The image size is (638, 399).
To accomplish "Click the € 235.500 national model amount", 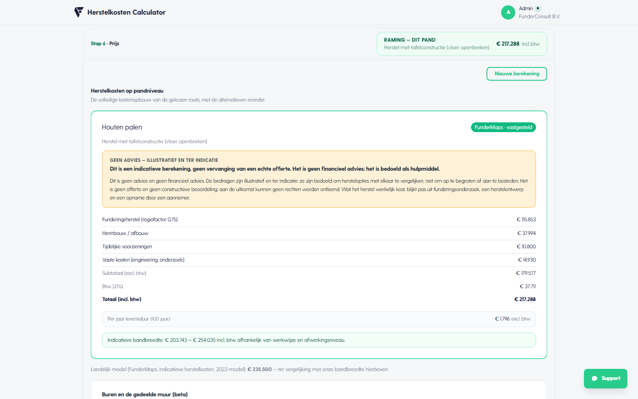I will [260, 369].
